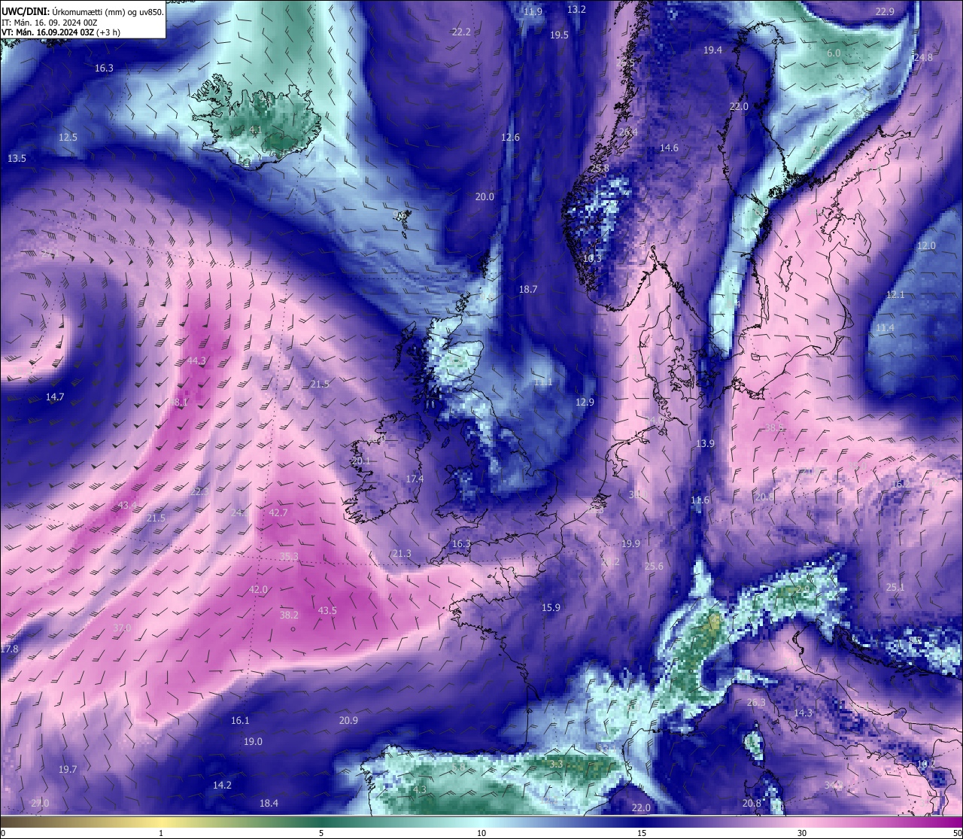Click the 17.4 value over Ireland
The width and height of the screenshot is (963, 839).
point(415,479)
